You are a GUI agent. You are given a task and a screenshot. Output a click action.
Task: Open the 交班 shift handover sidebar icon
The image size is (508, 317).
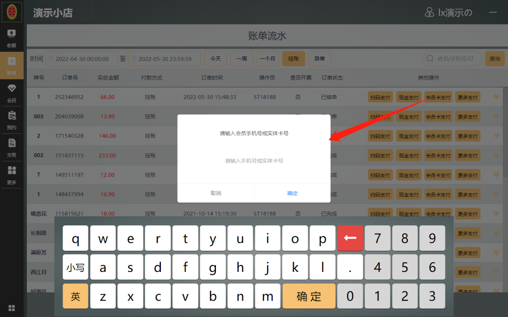click(12, 148)
